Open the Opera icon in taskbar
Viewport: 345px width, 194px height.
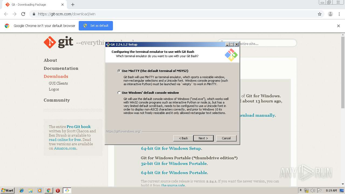click(x=58, y=190)
